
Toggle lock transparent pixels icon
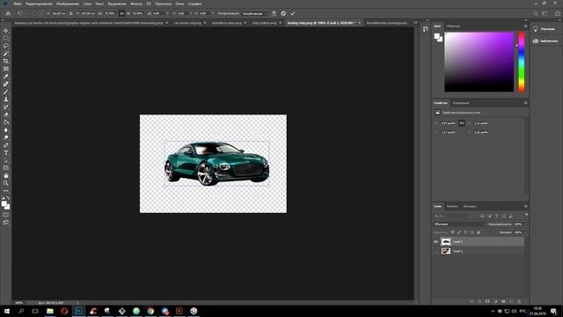452,232
